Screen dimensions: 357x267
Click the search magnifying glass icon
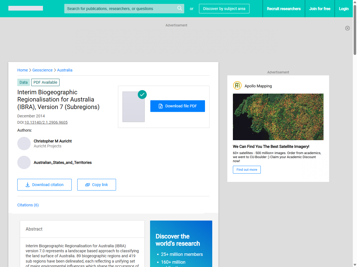[180, 9]
